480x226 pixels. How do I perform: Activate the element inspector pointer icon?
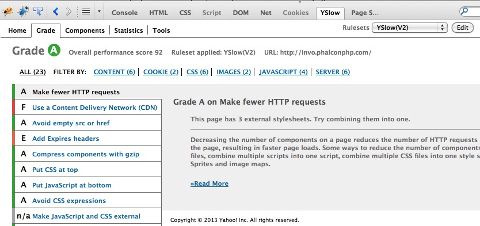pyautogui.click(x=38, y=12)
